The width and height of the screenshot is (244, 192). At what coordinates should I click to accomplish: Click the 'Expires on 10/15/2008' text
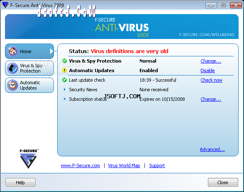click(x=162, y=99)
